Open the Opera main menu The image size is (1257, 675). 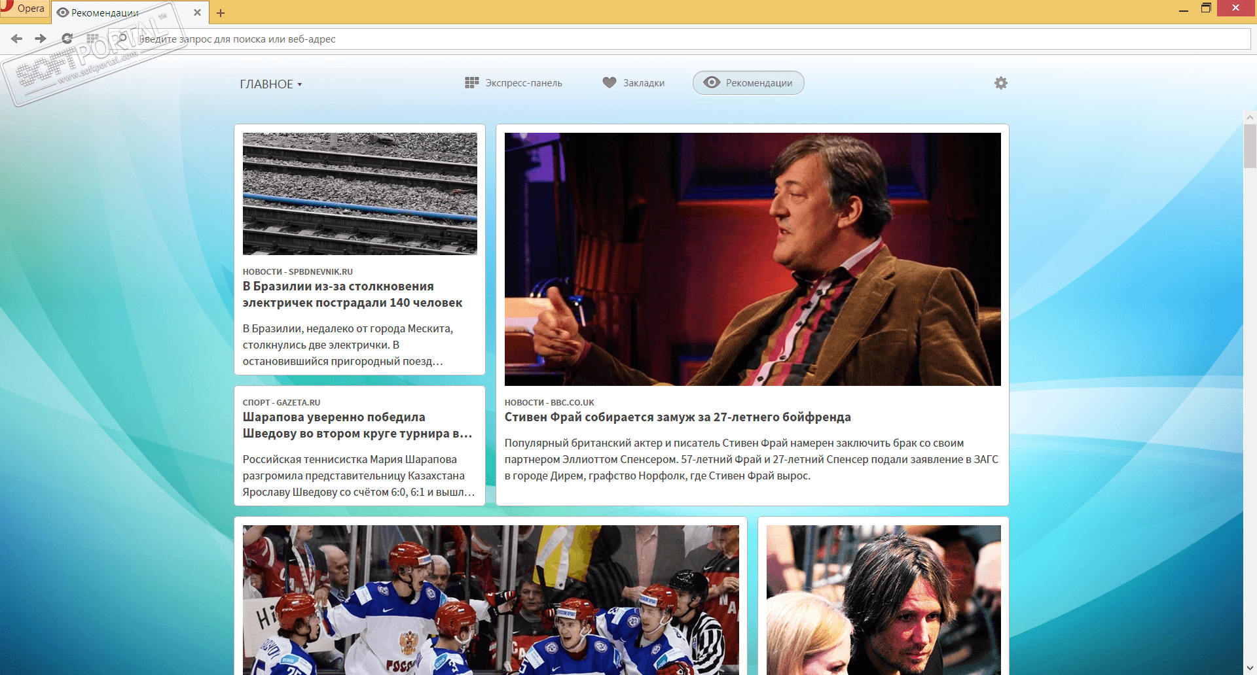click(x=24, y=9)
